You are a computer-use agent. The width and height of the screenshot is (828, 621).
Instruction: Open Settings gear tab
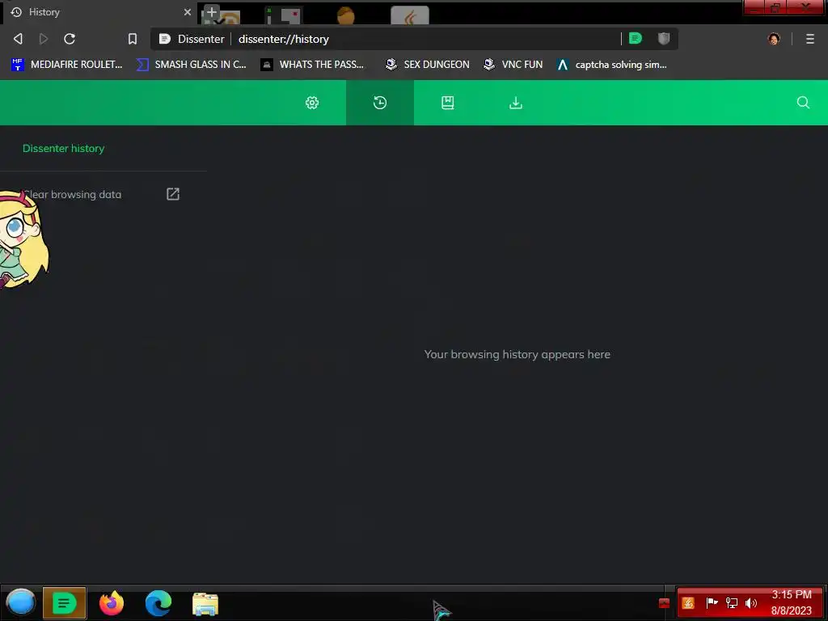312,103
